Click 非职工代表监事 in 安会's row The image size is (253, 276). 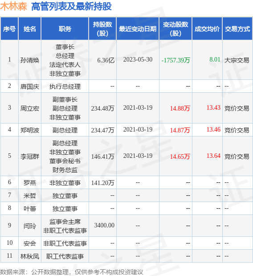point(65,243)
